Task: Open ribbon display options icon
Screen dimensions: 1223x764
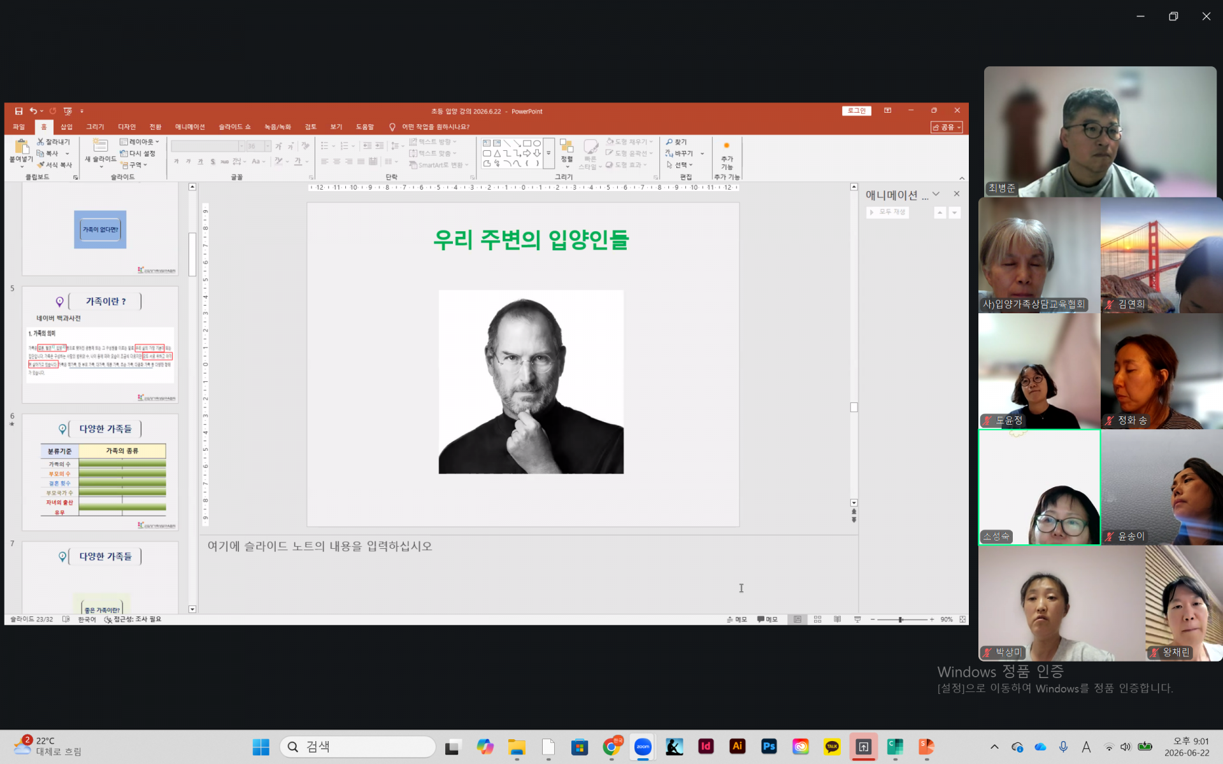Action: click(x=887, y=111)
